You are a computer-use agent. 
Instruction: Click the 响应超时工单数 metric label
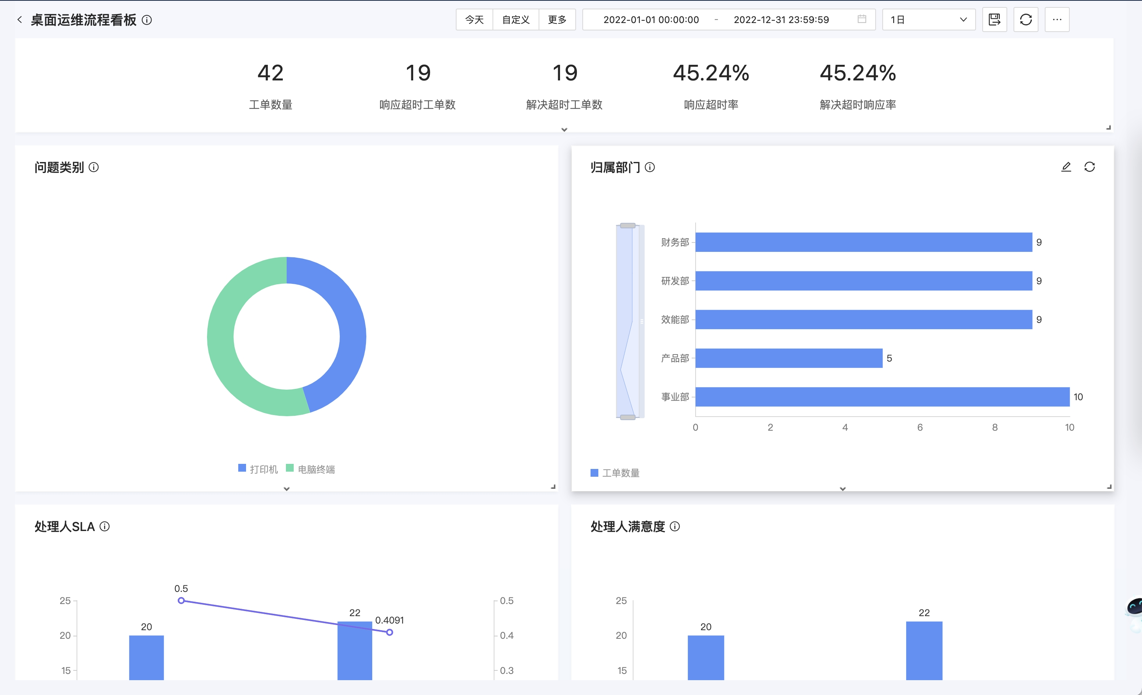(418, 105)
